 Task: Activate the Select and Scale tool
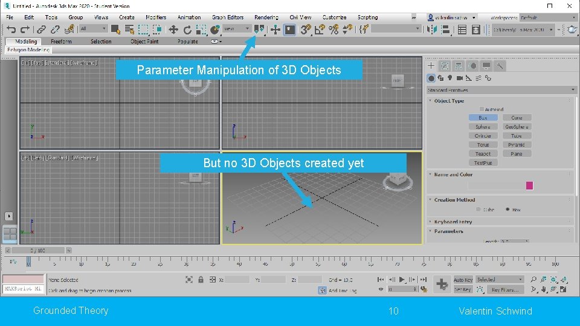pos(201,30)
